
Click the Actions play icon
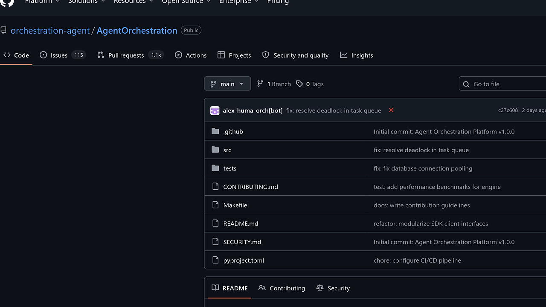(178, 55)
